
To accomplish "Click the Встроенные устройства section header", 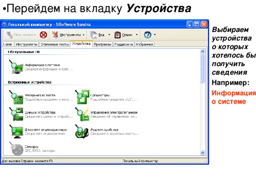I will point(30,82).
